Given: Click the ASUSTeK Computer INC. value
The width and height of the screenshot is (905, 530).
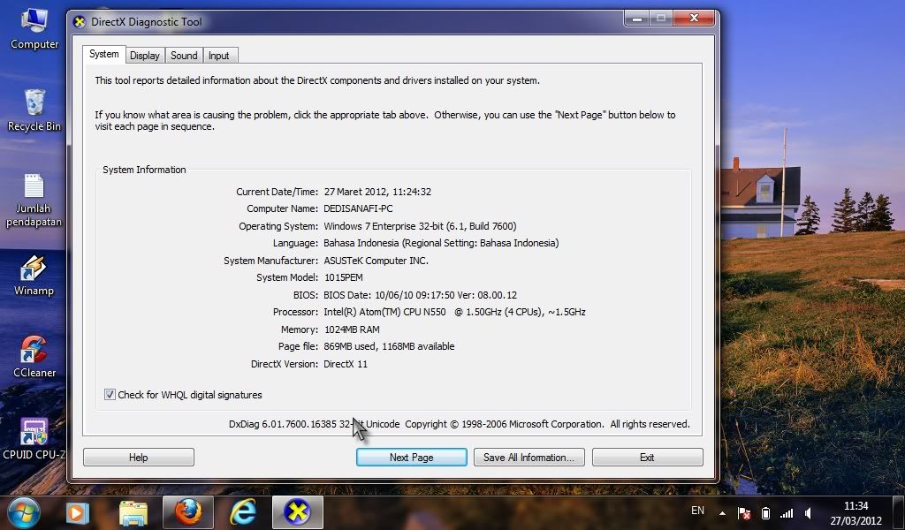Looking at the screenshot, I should click(376, 261).
